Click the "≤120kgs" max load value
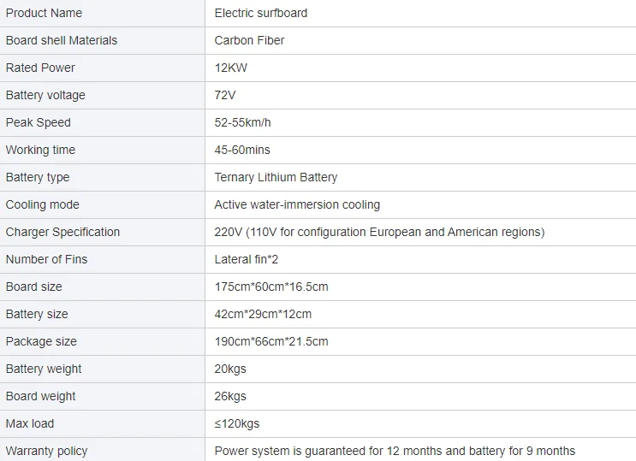Viewport: 636px width, 461px height. point(236,423)
